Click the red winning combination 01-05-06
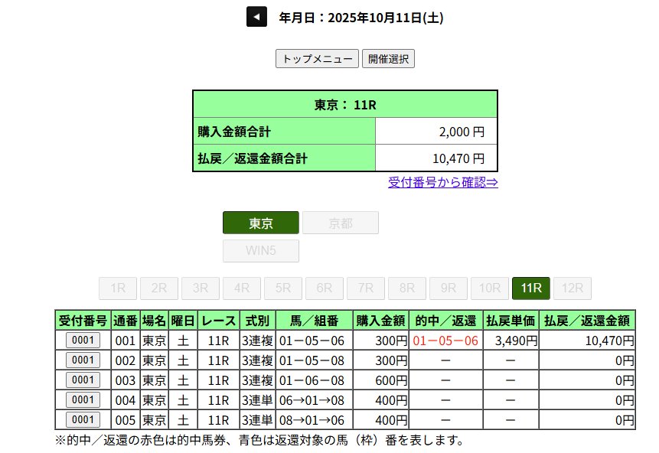 pyautogui.click(x=445, y=341)
